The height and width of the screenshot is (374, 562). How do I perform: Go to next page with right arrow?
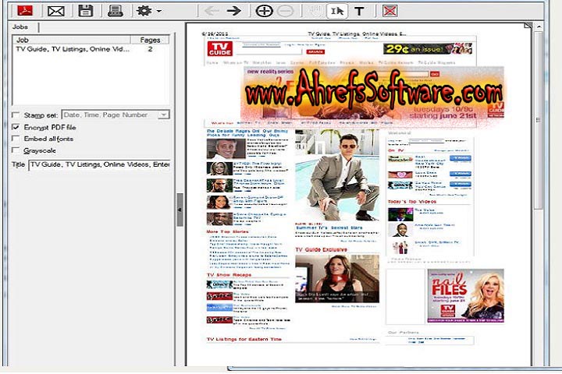click(x=233, y=11)
